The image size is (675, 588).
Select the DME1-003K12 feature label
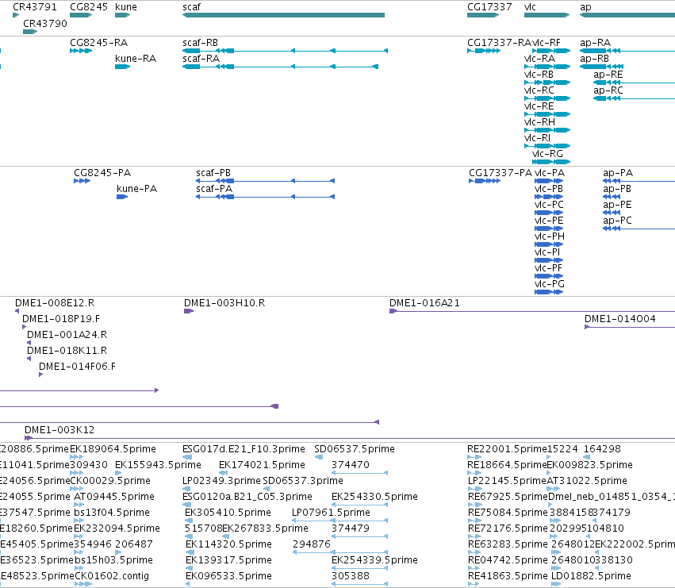point(59,430)
